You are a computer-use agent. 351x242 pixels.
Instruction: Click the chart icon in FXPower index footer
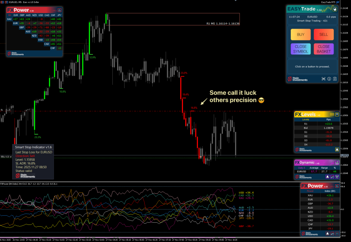click(x=332, y=234)
